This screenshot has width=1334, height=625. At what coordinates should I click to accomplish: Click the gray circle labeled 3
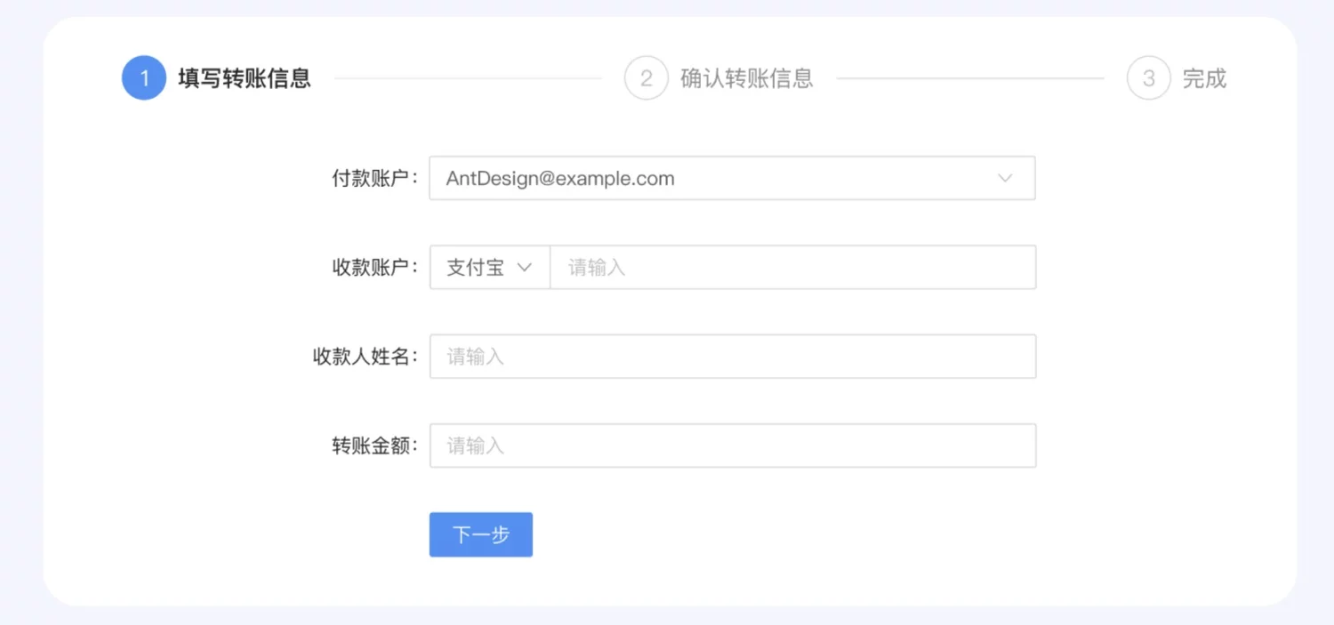click(x=1148, y=77)
